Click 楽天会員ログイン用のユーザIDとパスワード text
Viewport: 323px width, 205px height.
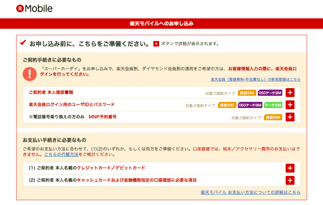coord(72,104)
